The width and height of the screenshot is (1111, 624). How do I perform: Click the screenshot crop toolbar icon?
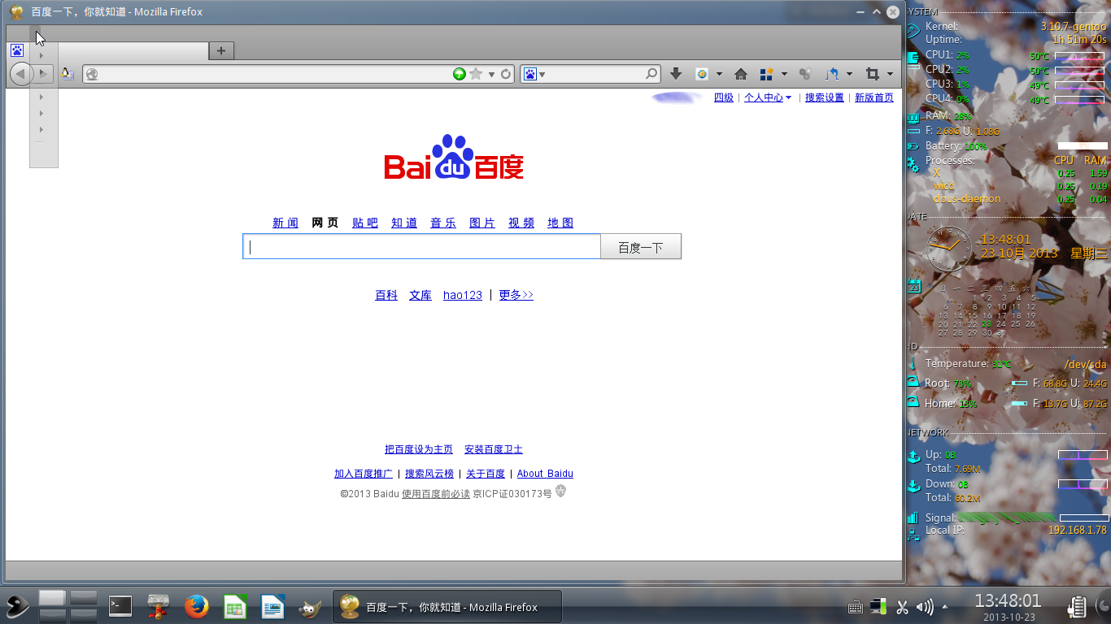coord(873,74)
